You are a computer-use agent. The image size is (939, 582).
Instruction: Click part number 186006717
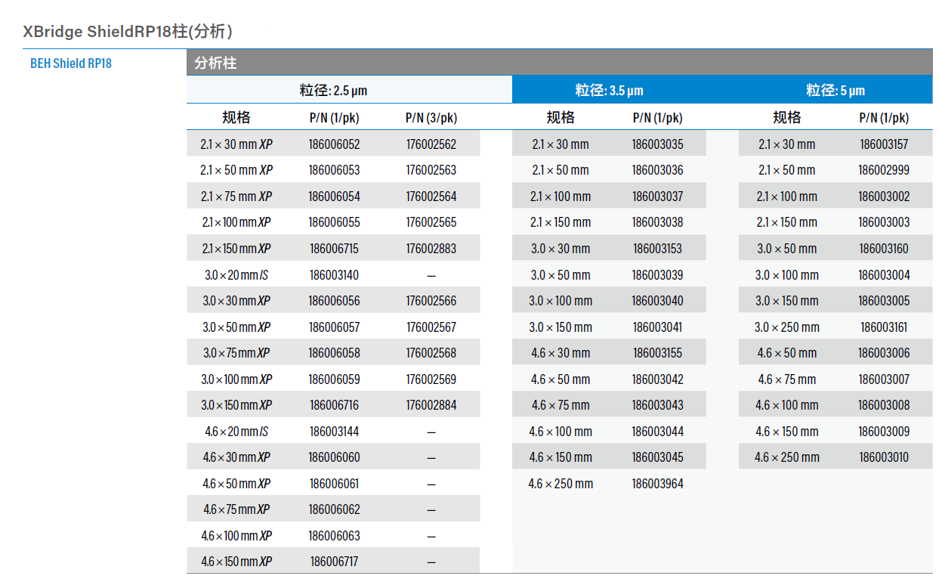coord(334,562)
